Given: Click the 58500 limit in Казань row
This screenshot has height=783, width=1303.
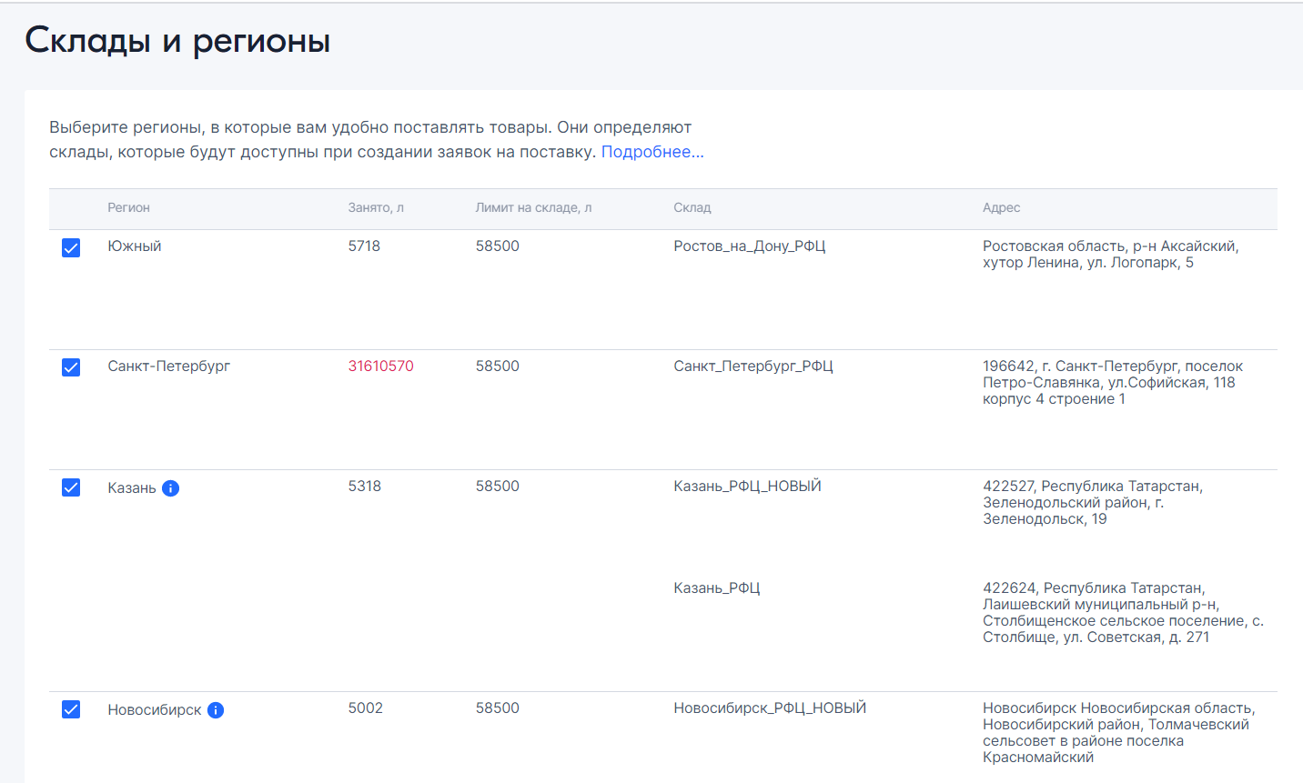Looking at the screenshot, I should [497, 487].
